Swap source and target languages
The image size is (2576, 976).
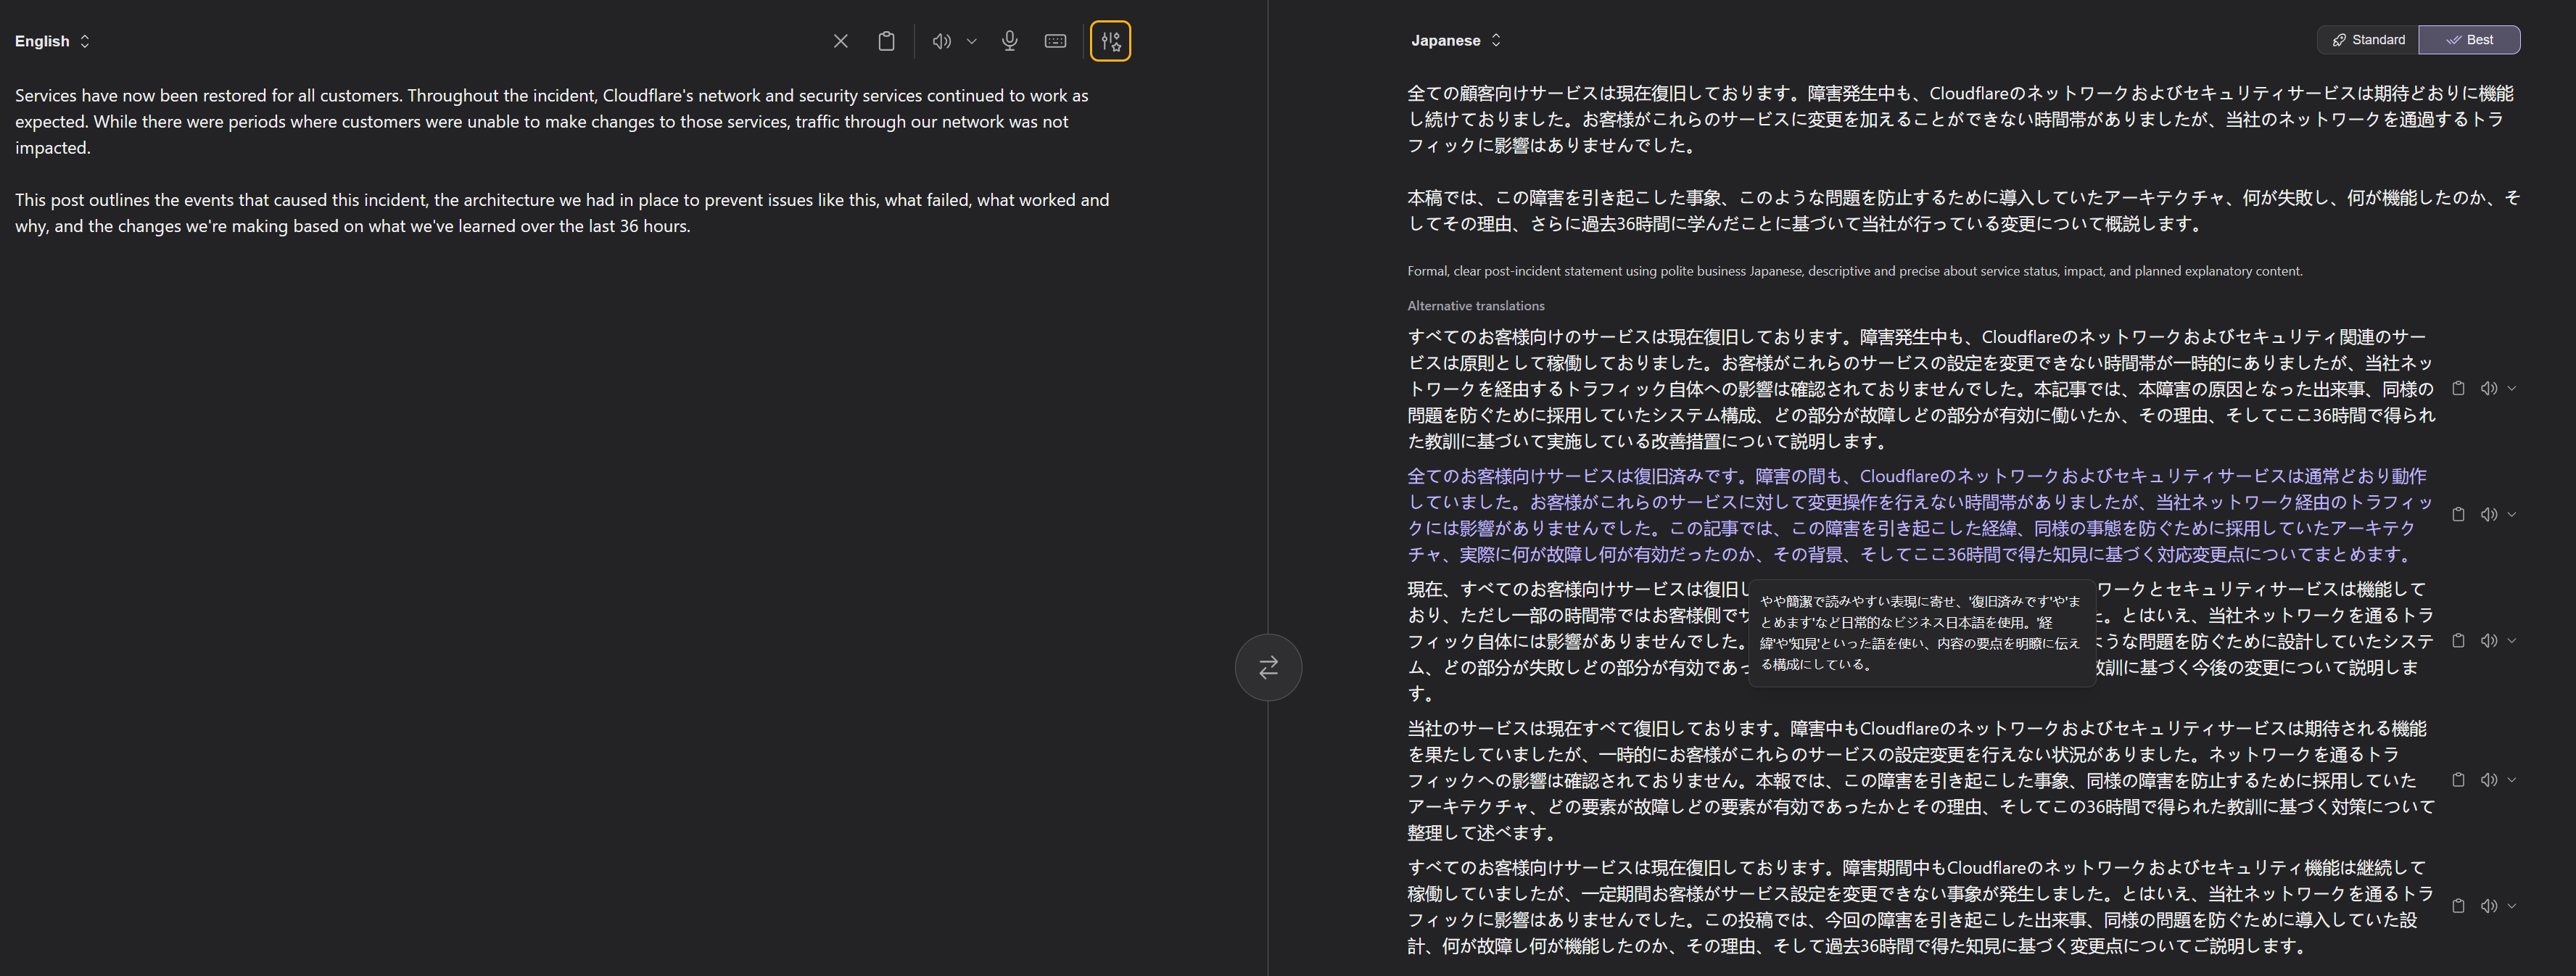(1268, 667)
